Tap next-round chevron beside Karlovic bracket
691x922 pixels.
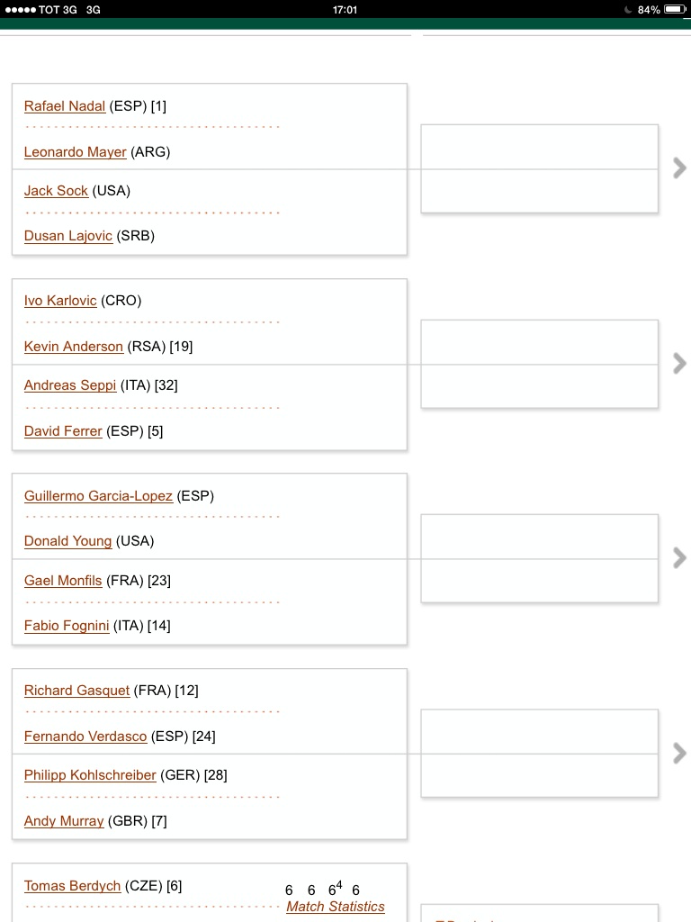pyautogui.click(x=679, y=364)
